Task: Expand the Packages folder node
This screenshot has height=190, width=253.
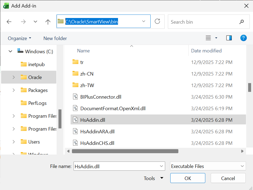Action: [x=14, y=90]
